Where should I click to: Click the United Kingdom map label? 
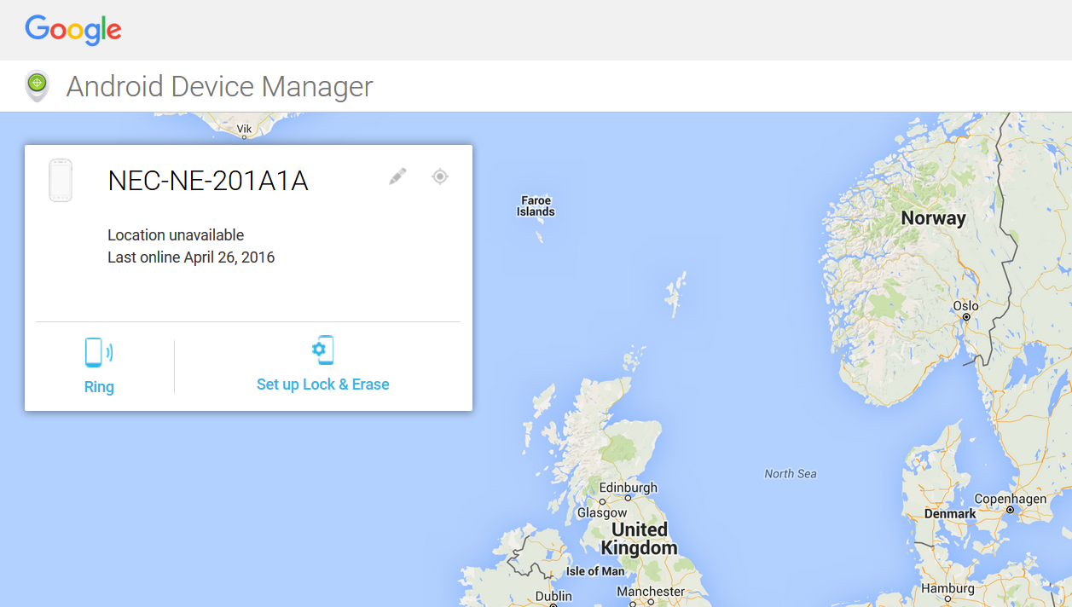(640, 539)
